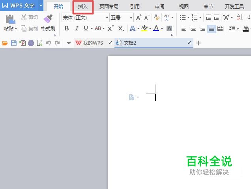Click the WPS 文字 application menu button
251x189 pixels.
(19, 6)
